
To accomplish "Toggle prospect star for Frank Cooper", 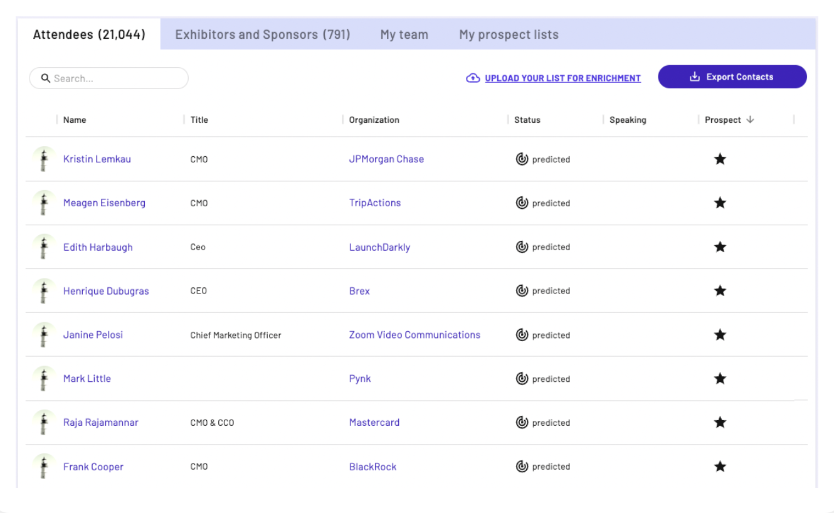I will click(x=720, y=467).
